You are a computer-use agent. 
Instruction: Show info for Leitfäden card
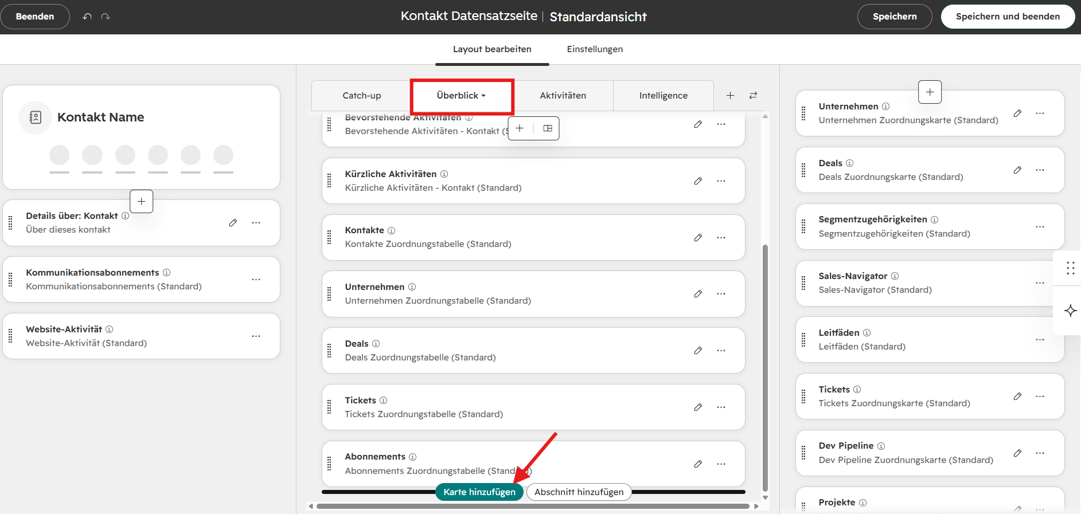click(867, 332)
